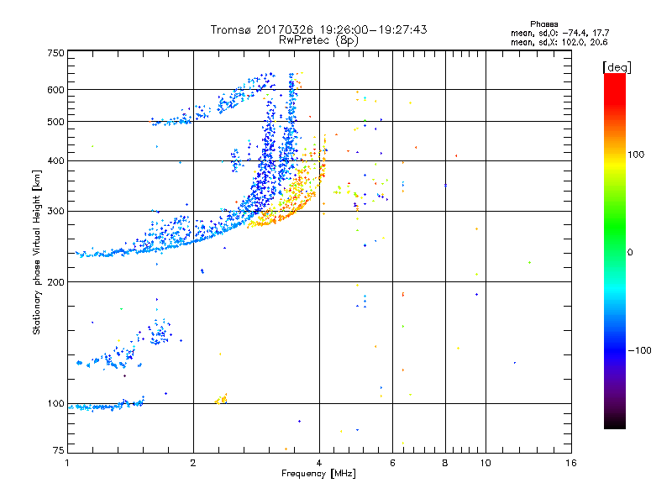Click the 75 label on the height axis
This screenshot has height=504, width=672.
59,450
